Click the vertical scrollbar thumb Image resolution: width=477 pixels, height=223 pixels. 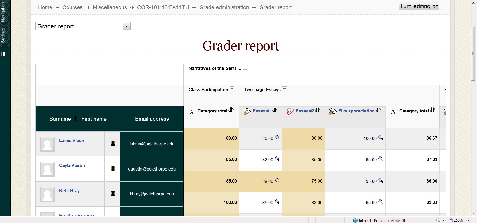(473, 53)
